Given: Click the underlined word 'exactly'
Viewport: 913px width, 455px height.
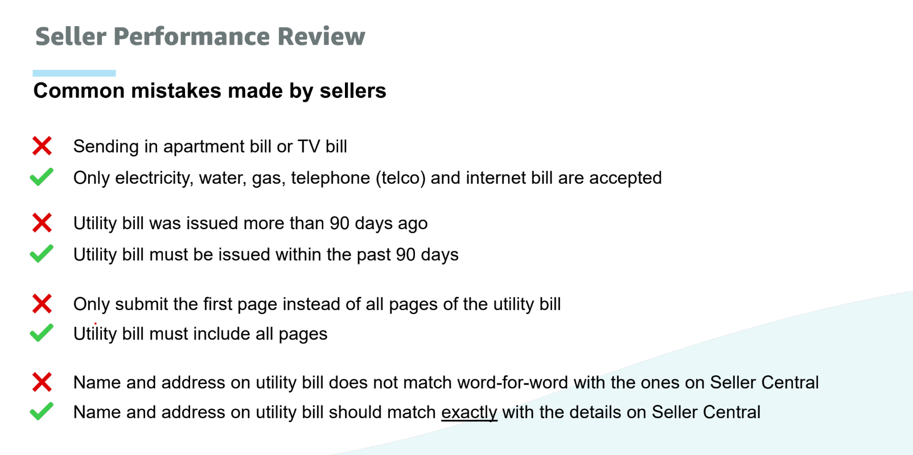Looking at the screenshot, I should pyautogui.click(x=469, y=412).
